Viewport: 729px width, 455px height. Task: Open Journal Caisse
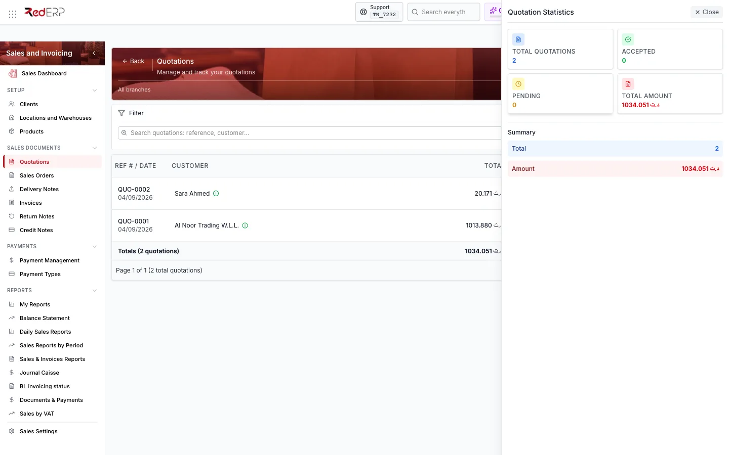53,373
